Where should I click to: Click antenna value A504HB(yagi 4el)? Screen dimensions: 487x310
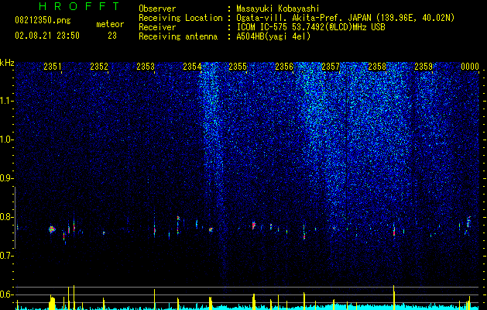[x=273, y=36]
